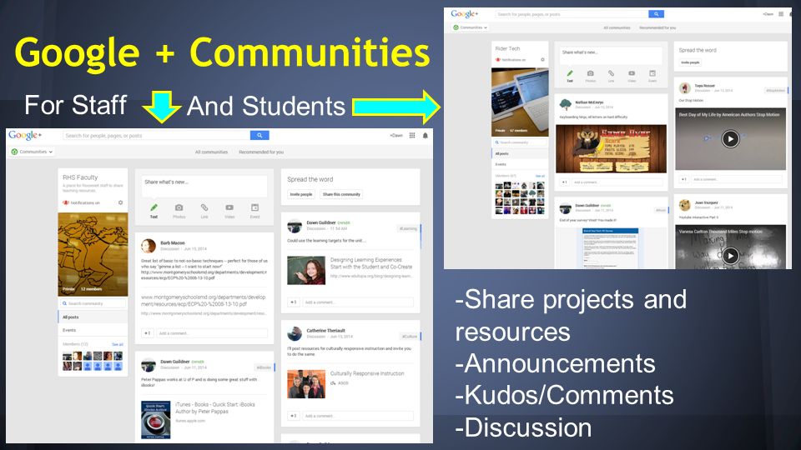Click Share what's new box in RHS Faculty
This screenshot has height=450, width=801.
click(204, 186)
